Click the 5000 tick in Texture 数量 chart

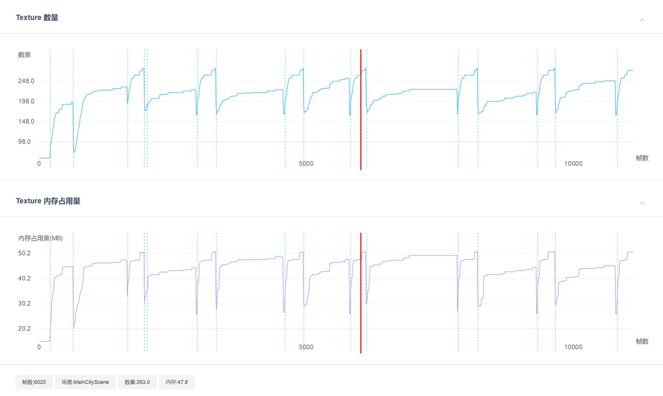[306, 163]
